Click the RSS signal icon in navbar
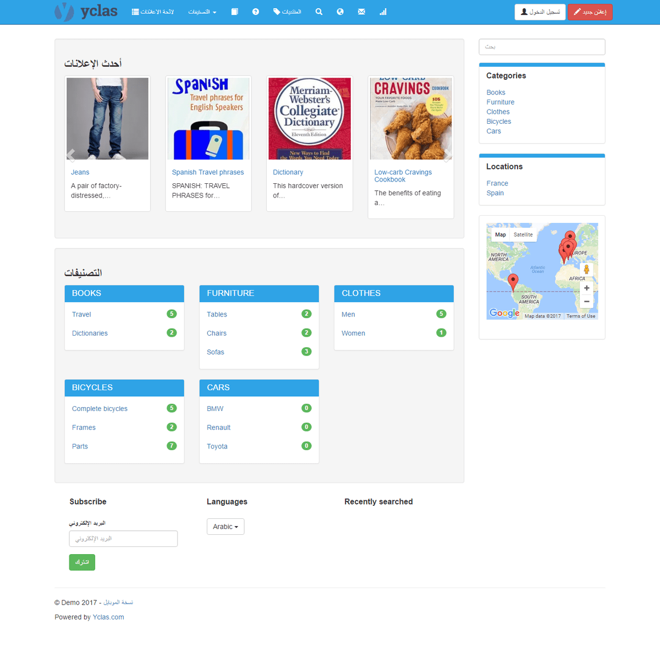Viewport: 660px width, 646px height. (x=383, y=12)
